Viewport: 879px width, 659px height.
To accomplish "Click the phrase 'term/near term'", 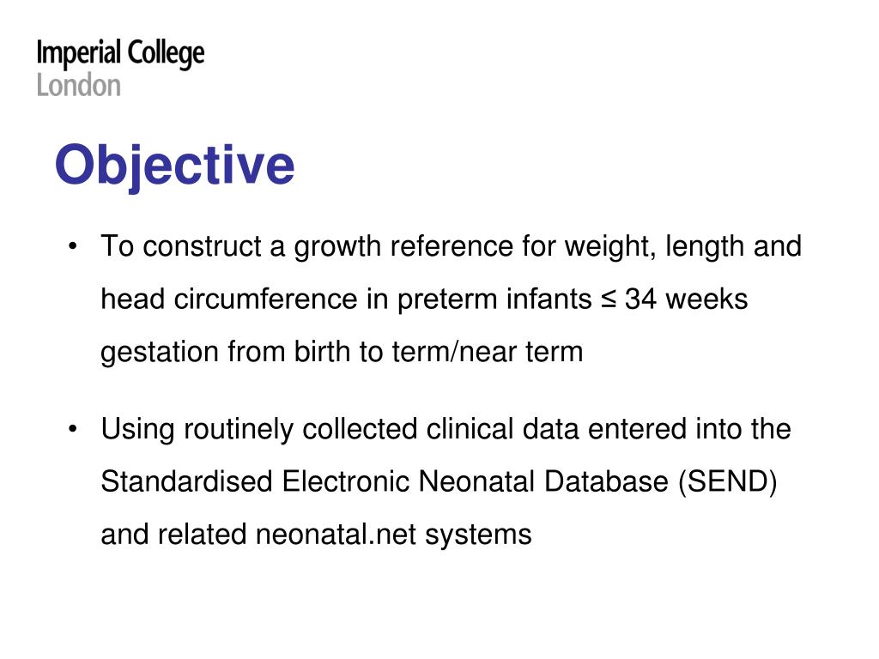I will (x=488, y=352).
